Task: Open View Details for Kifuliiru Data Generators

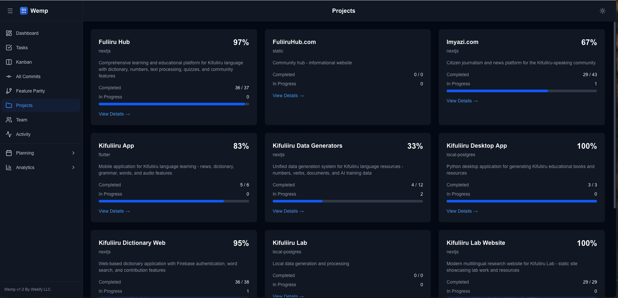Action: point(288,211)
